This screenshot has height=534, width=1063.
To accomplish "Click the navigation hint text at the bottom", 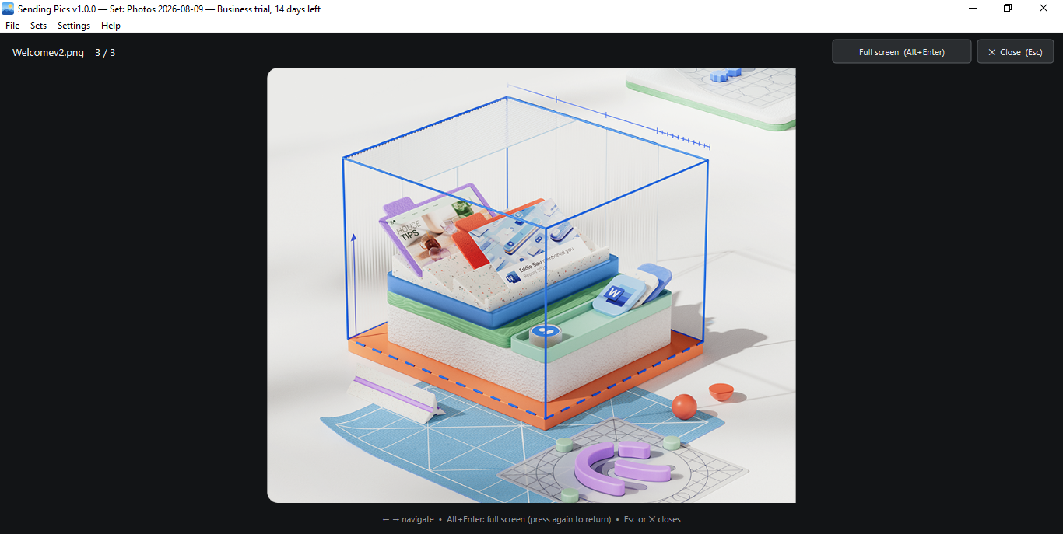I will (531, 519).
